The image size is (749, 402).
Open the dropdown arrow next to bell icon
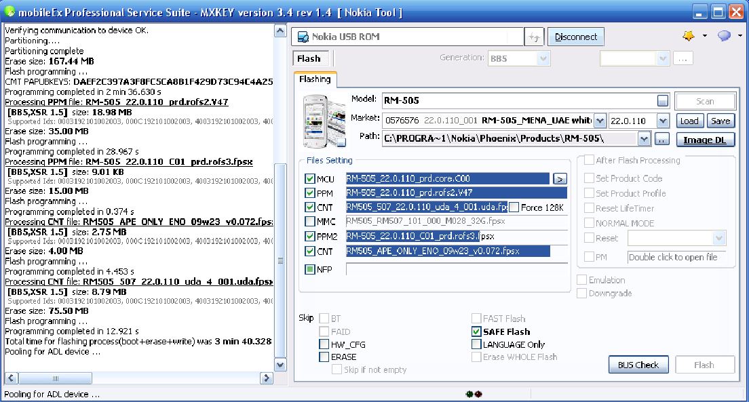click(705, 36)
